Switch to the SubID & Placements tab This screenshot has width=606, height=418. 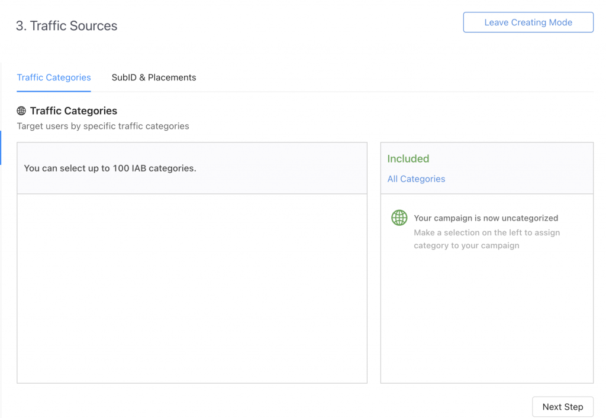[154, 77]
